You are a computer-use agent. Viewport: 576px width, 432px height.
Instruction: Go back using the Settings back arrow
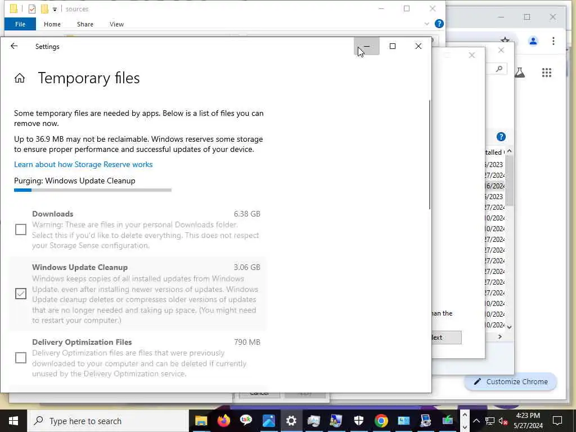pyautogui.click(x=14, y=46)
